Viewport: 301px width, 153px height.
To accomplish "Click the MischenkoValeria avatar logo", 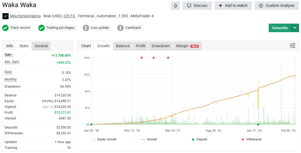I will pos(6,16).
